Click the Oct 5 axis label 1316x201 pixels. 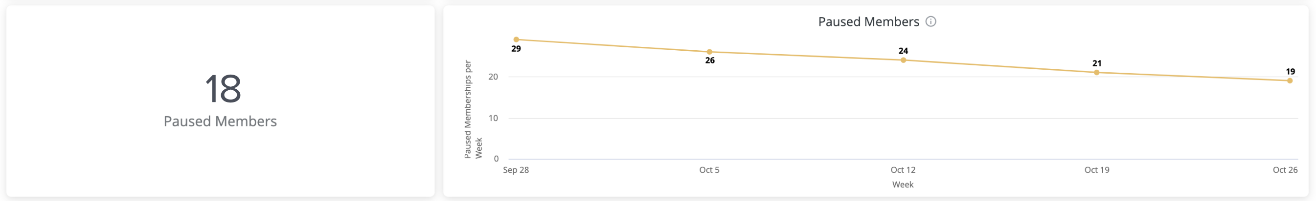[709, 170]
